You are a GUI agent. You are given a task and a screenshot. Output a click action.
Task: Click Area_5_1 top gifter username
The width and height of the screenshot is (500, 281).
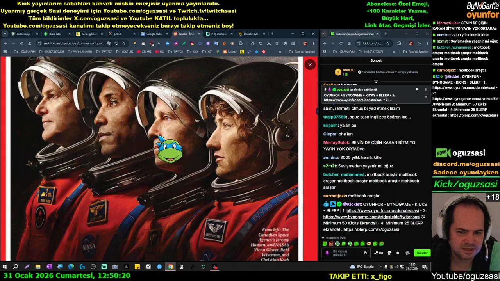349,70
